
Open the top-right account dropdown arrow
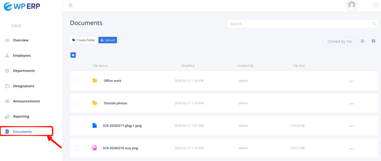[x=375, y=5]
